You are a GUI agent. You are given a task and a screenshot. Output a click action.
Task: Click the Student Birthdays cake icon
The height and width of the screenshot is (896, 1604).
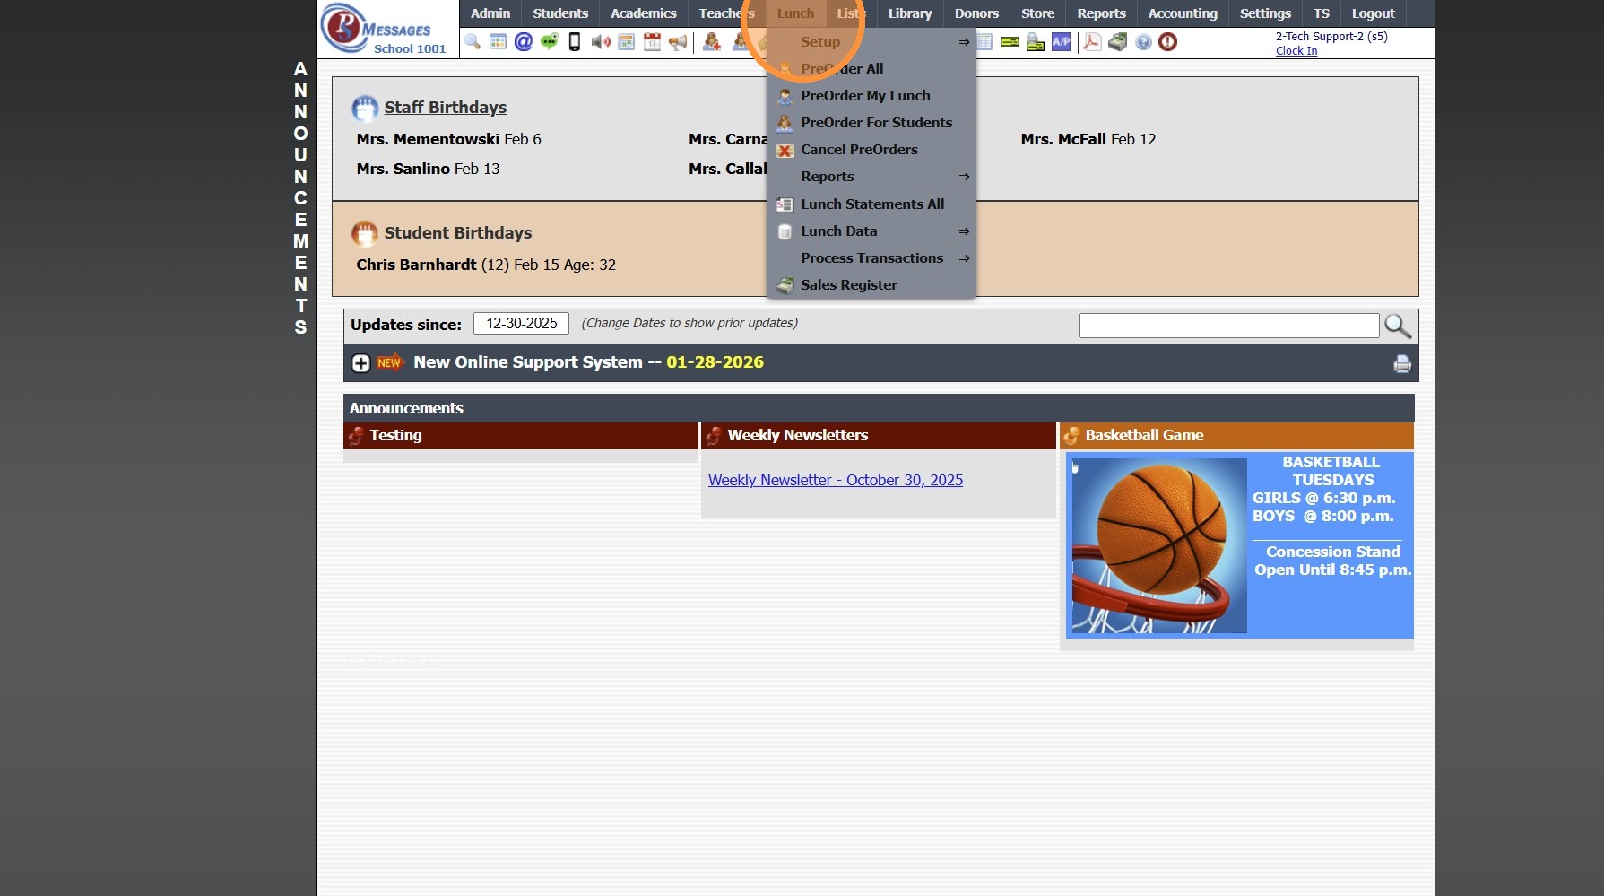pos(365,233)
